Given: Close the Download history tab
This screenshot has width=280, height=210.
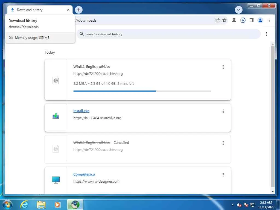Looking at the screenshot, I should click(x=68, y=10).
